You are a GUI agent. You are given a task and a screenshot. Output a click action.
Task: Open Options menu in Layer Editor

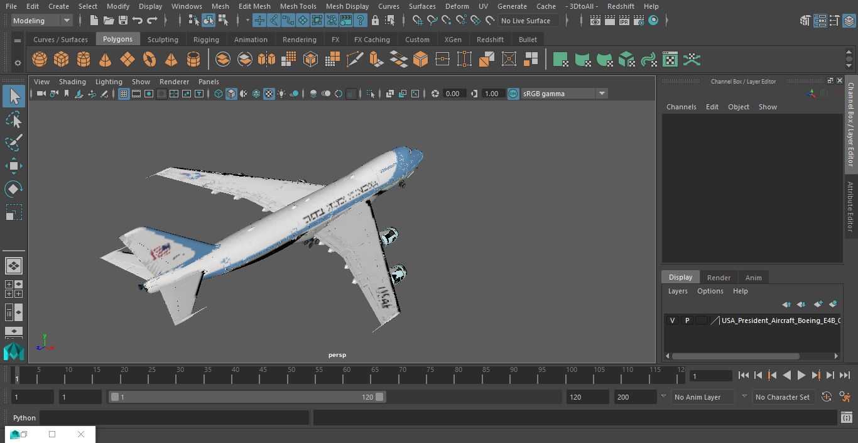(x=710, y=291)
